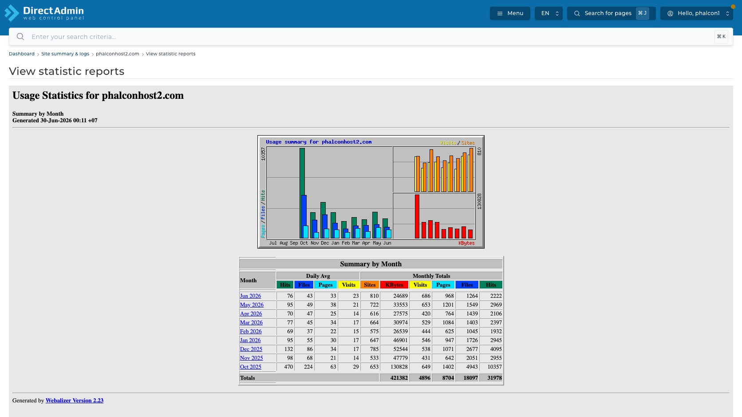The height and width of the screenshot is (417, 742).
Task: Focus the Enter your search criteria field
Action: [x=371, y=37]
